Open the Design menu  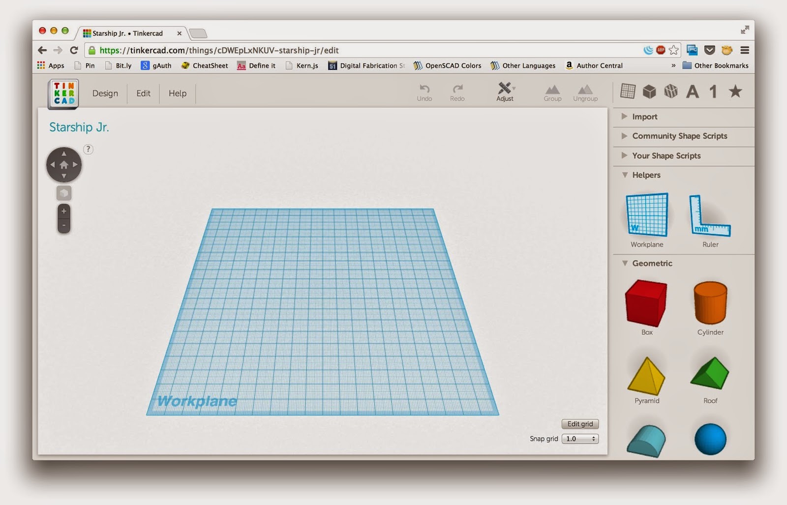[105, 93]
